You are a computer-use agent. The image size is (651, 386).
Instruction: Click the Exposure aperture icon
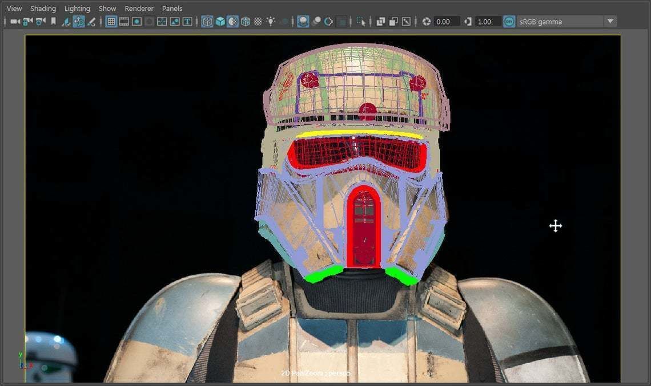[x=427, y=22]
